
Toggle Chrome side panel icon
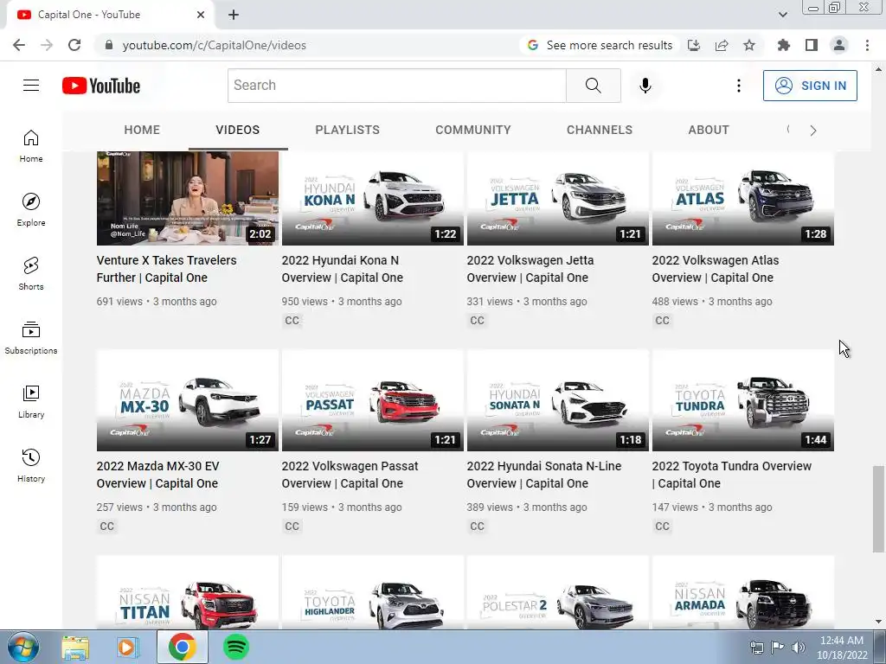tap(812, 45)
